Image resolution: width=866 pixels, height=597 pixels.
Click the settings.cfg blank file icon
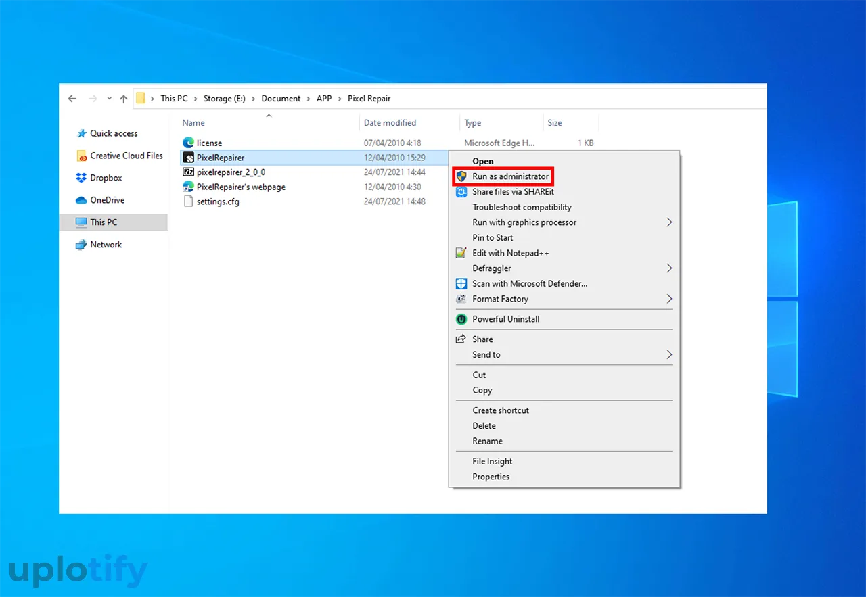pyautogui.click(x=189, y=201)
